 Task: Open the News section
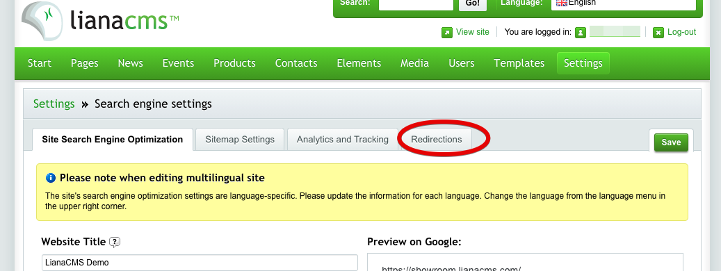(x=130, y=63)
